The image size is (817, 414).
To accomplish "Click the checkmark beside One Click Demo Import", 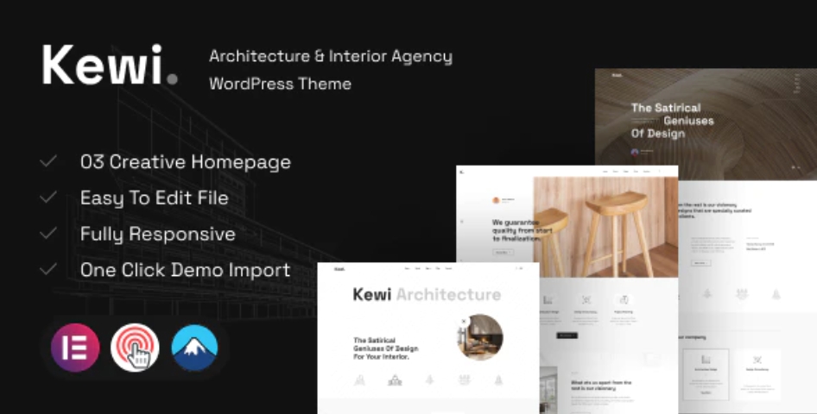I will pos(48,269).
